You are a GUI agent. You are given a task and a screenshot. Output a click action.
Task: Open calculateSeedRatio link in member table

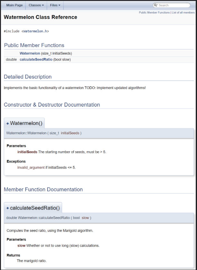pos(36,59)
